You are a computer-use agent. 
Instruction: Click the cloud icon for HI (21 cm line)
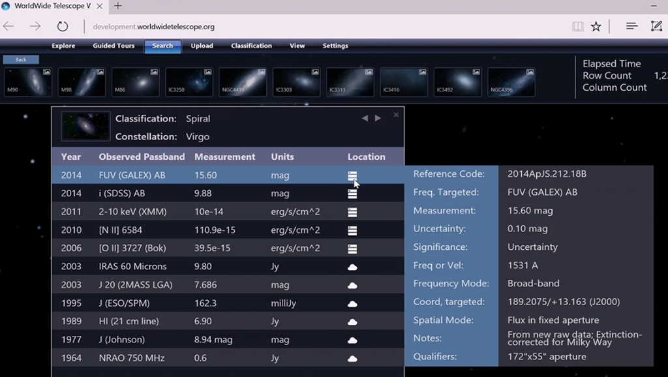[x=352, y=322]
